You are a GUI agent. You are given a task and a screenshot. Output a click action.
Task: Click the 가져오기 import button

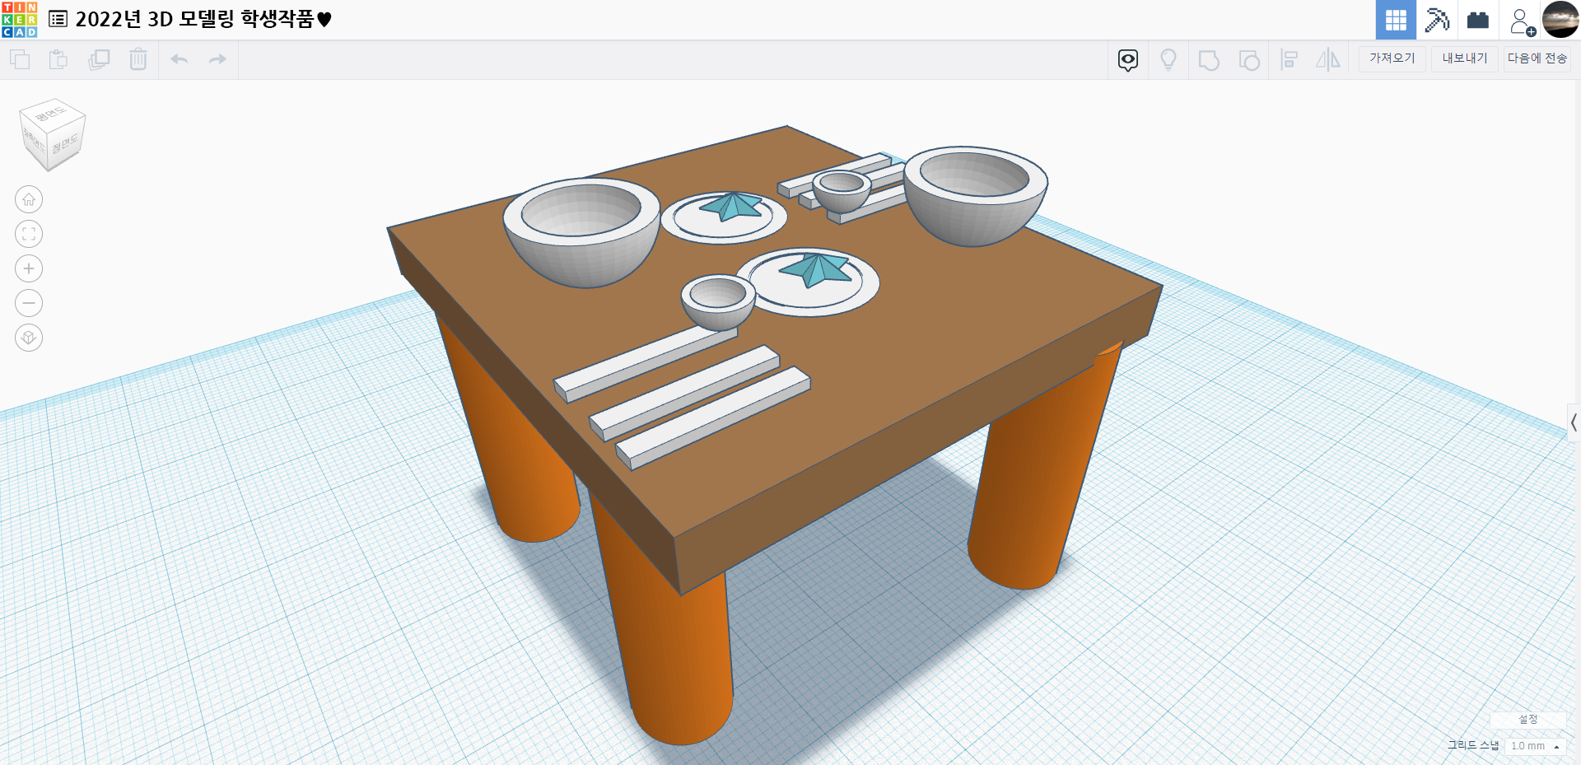(1392, 58)
